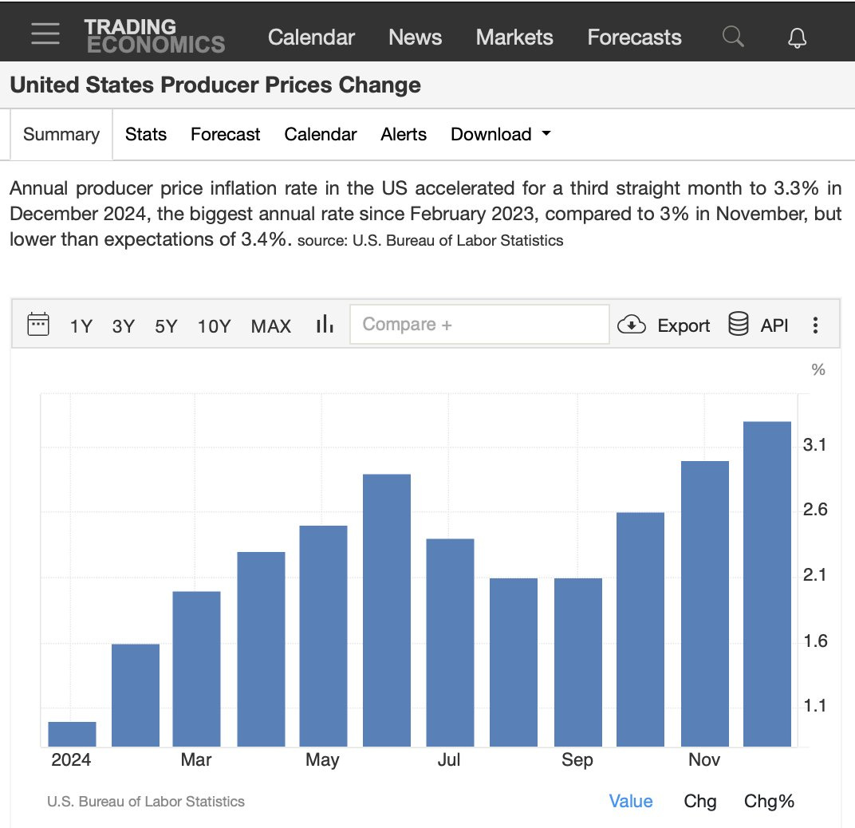Click the API database icon

739,324
